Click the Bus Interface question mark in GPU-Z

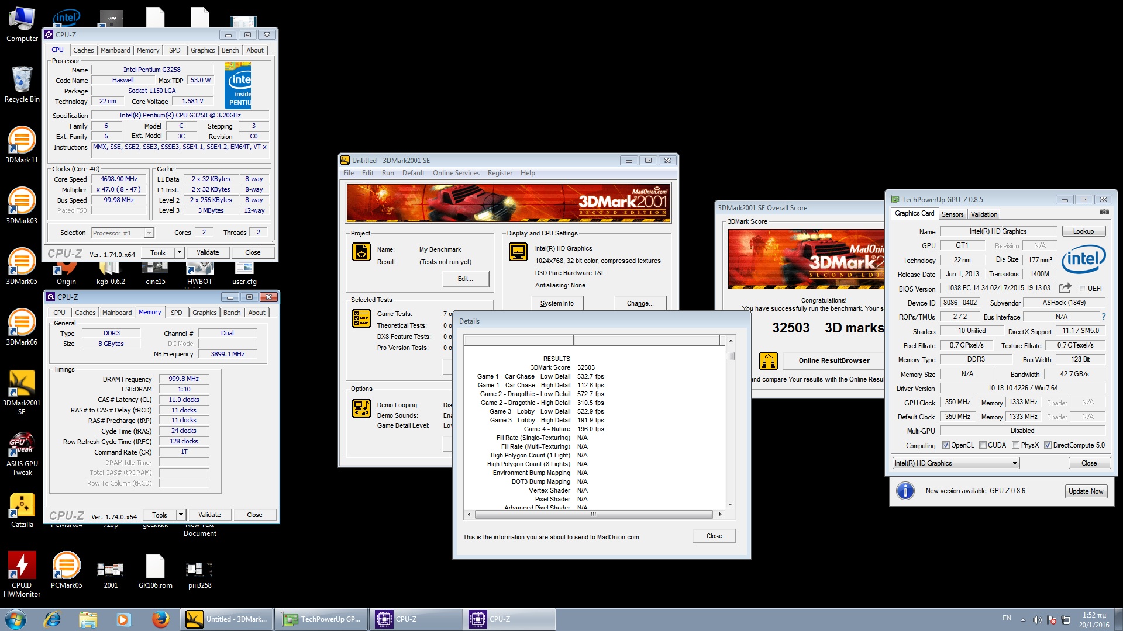click(1104, 317)
